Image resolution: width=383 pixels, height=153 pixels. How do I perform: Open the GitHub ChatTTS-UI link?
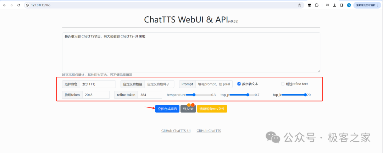click(x=176, y=131)
